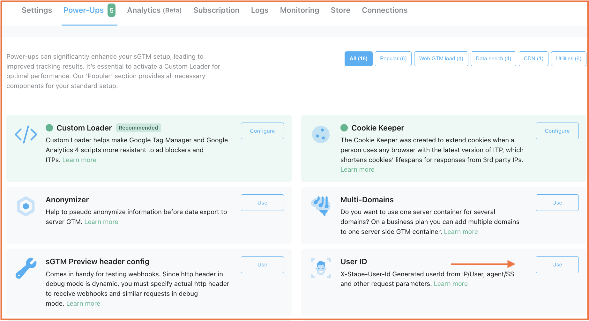Click the User ID face scan icon
589x321 pixels.
coord(321,268)
